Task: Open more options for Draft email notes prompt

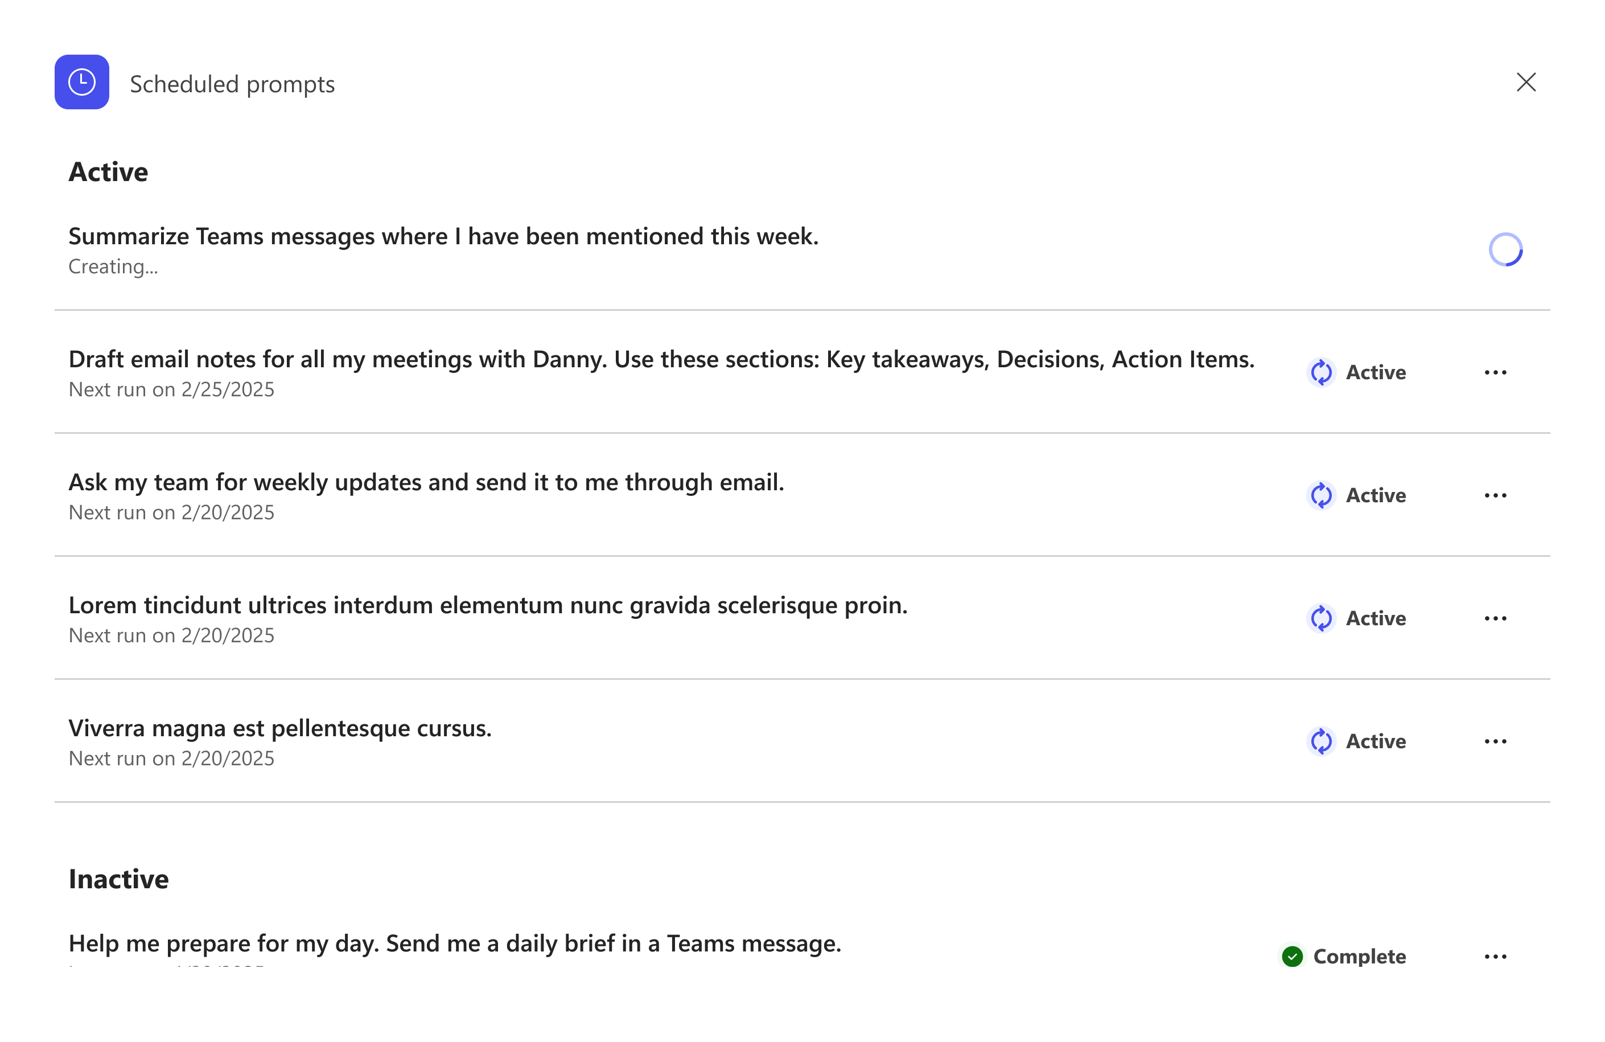Action: (1495, 372)
